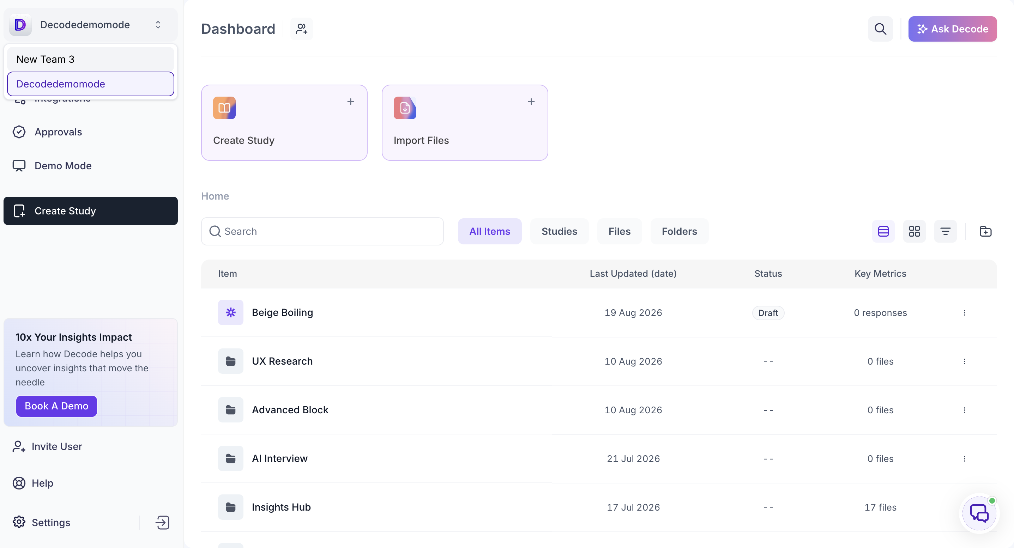The width and height of the screenshot is (1014, 548).
Task: Select New Team 3 from workspace list
Action: point(91,59)
